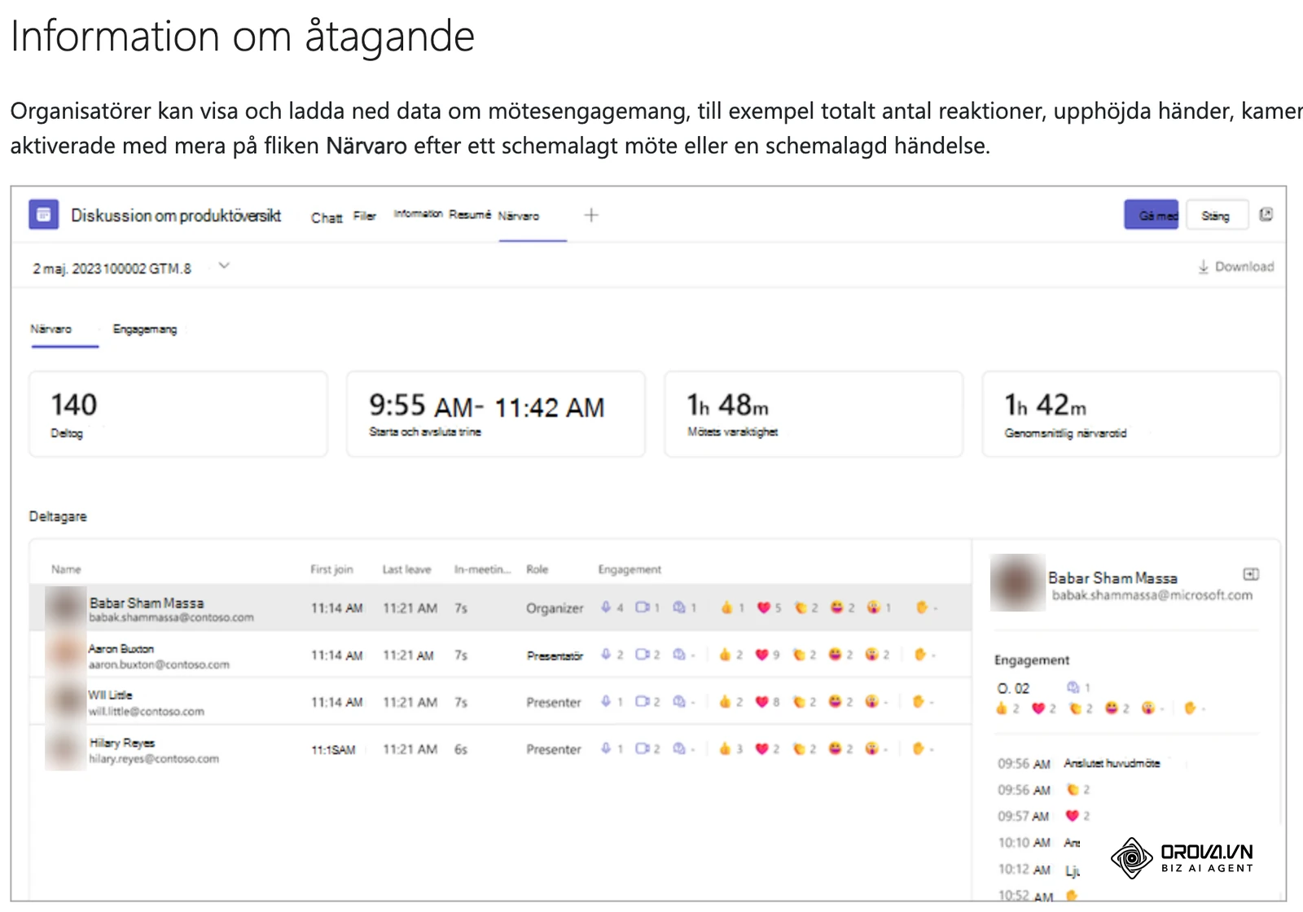This screenshot has height=912, width=1303.
Task: Click the heart icon at 09:57 AM entry
Action: click(x=1072, y=816)
